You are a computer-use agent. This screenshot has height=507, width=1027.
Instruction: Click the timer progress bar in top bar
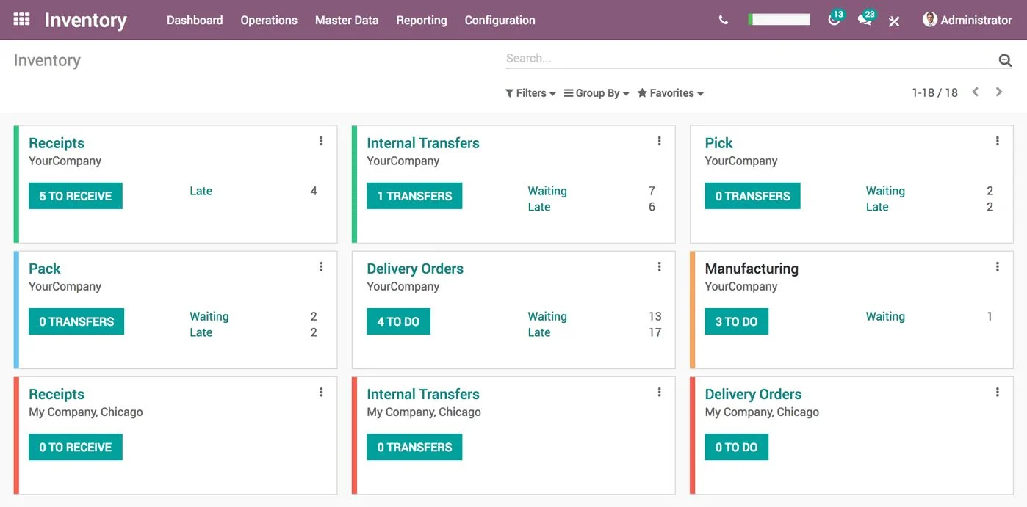tap(779, 18)
